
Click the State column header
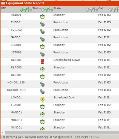tap(57, 8)
